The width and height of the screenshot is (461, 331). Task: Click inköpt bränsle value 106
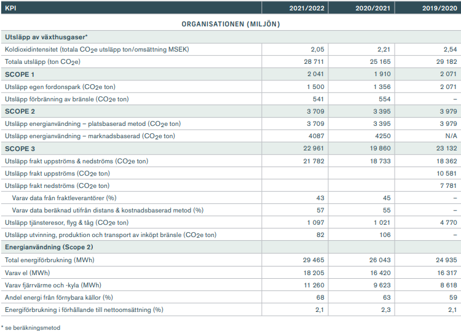(385, 235)
